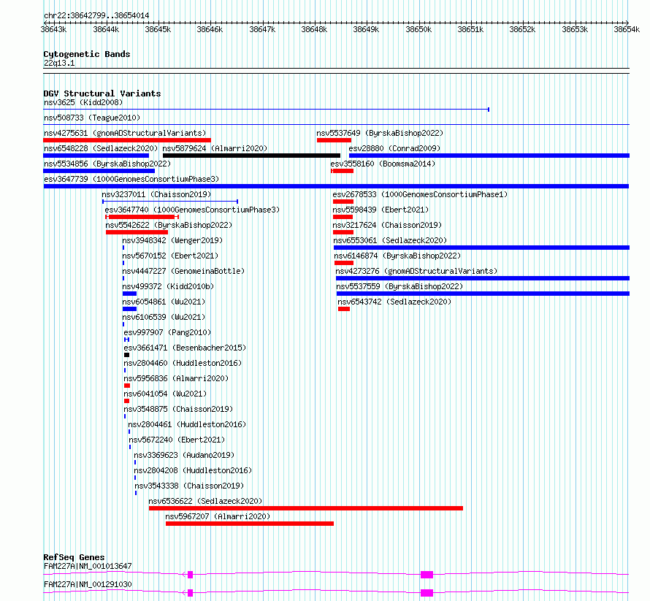Open nsv5956836 (Almarri2020) label
The height and width of the screenshot is (601, 650).
tap(176, 378)
